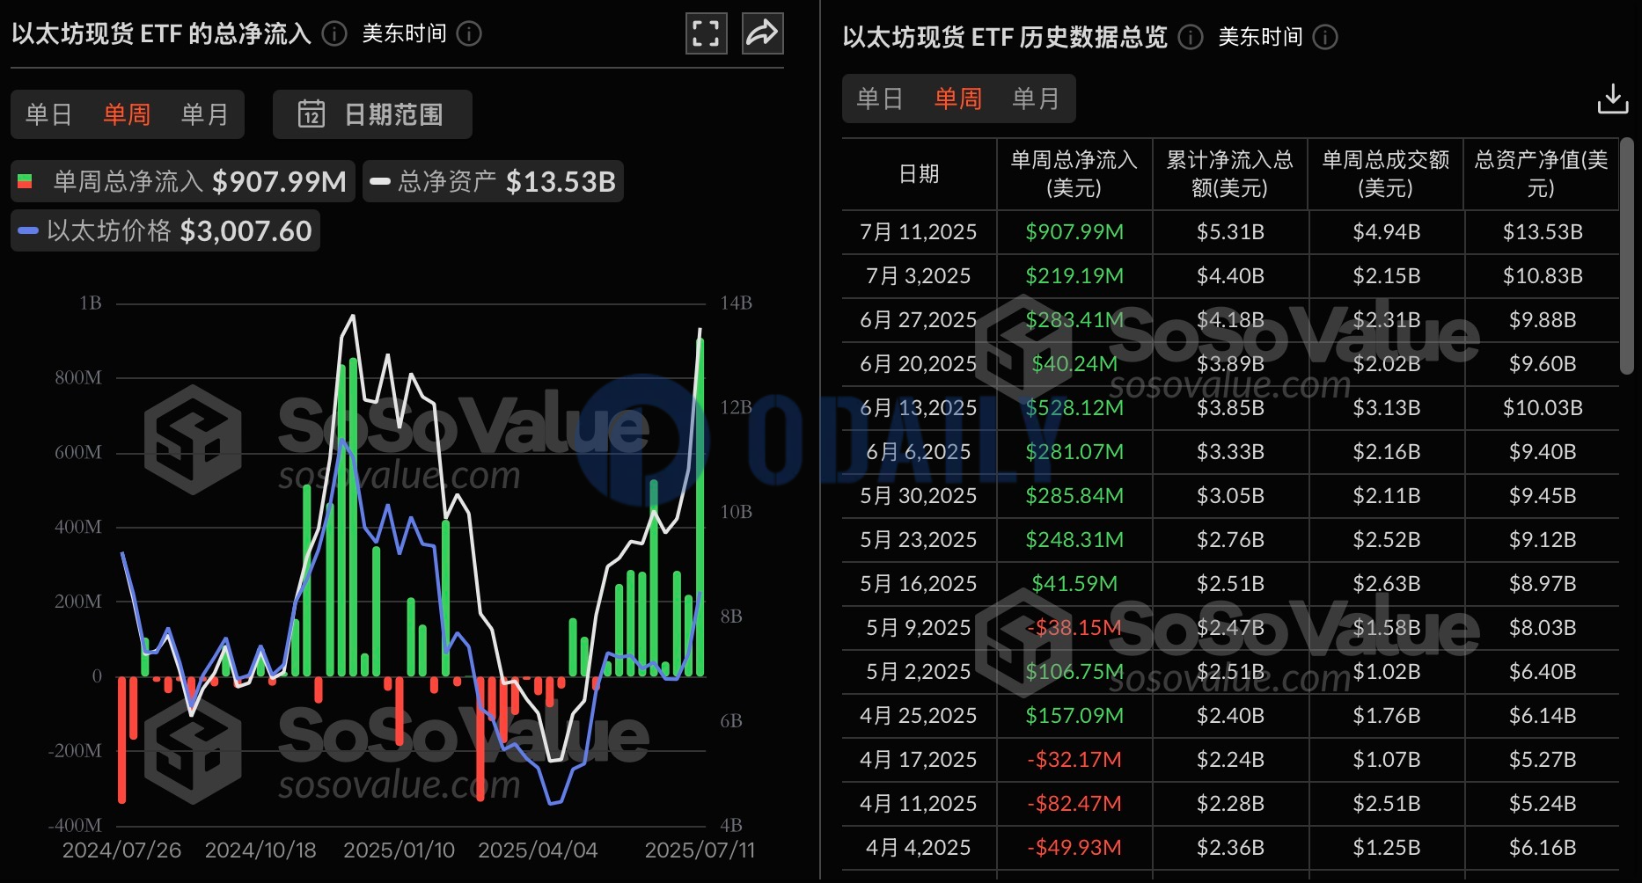Image resolution: width=1642 pixels, height=883 pixels.
Task: Click blue line swatch of 以太坊价格 legend
Action: (x=28, y=230)
